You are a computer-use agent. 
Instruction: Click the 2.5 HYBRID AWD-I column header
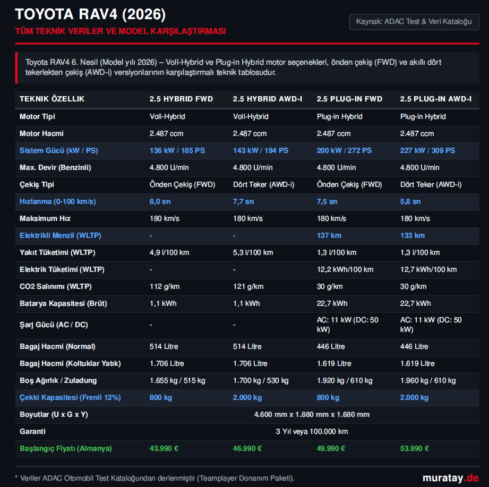tap(267, 99)
